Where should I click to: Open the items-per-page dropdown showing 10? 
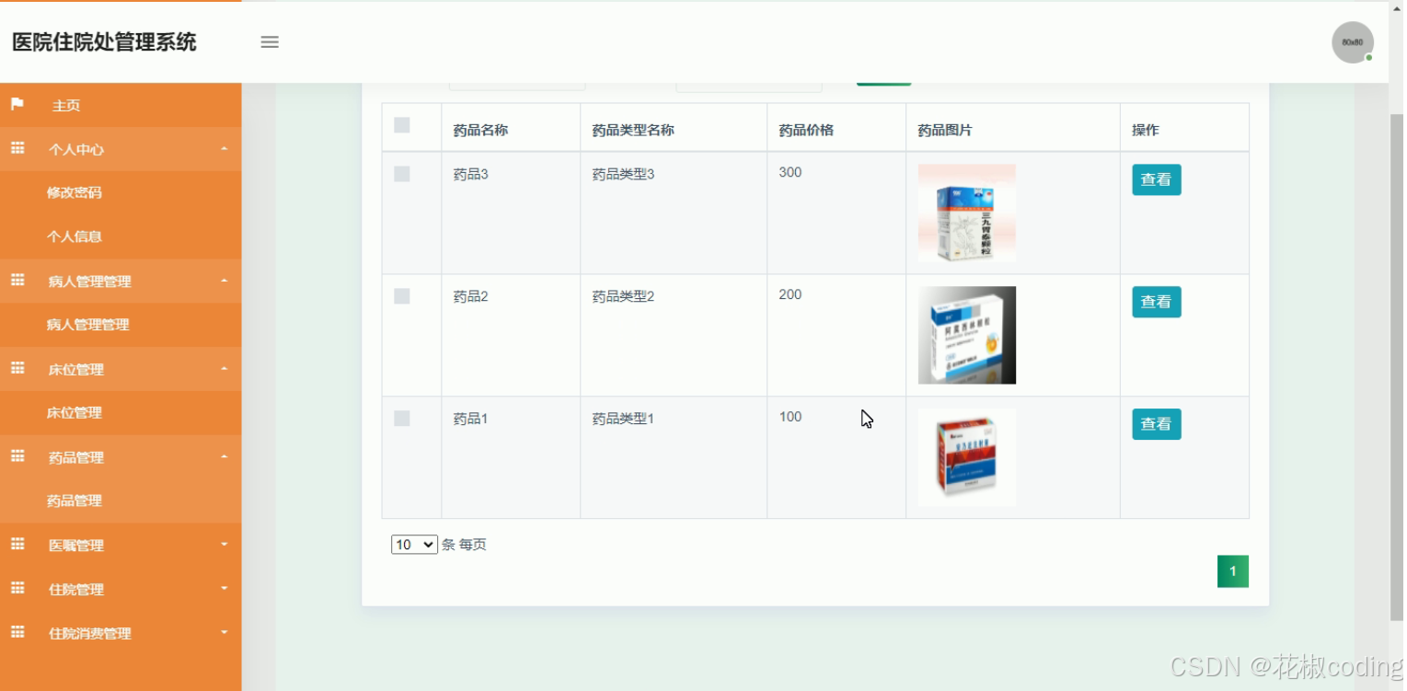point(413,544)
